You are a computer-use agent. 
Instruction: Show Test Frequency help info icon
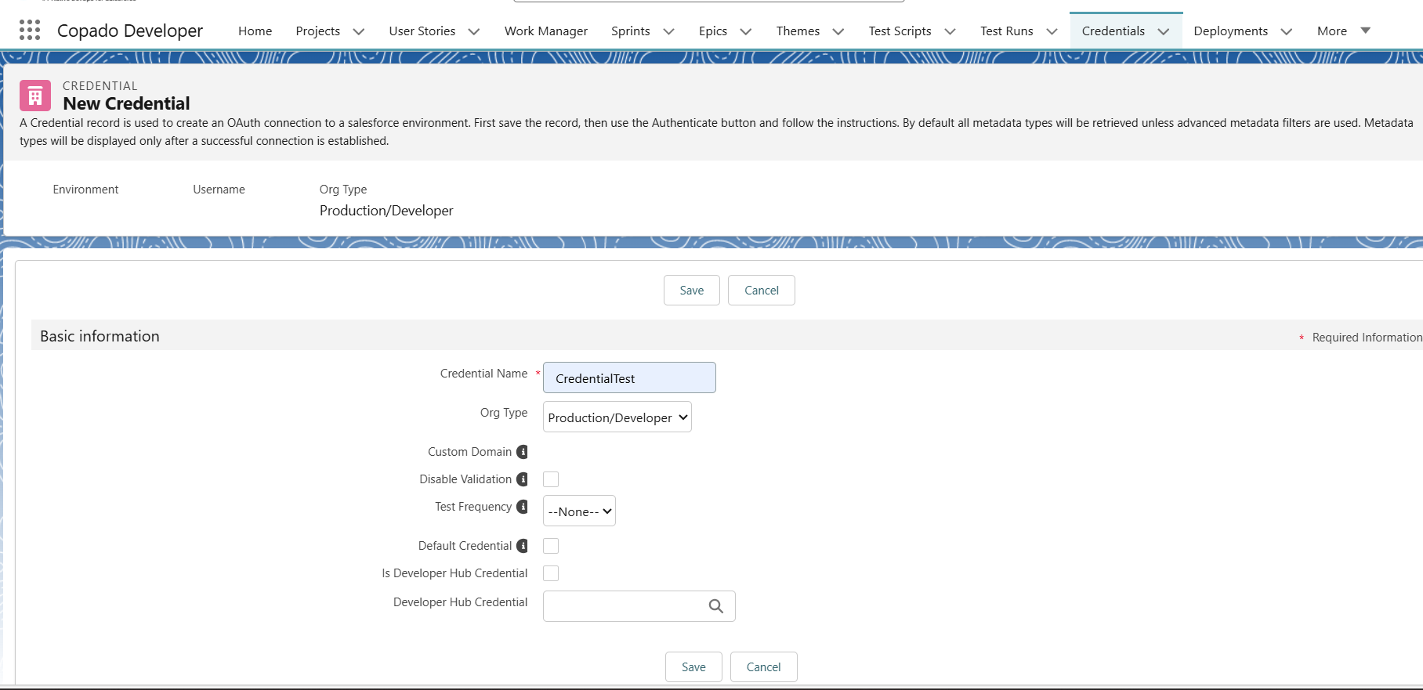coord(523,507)
